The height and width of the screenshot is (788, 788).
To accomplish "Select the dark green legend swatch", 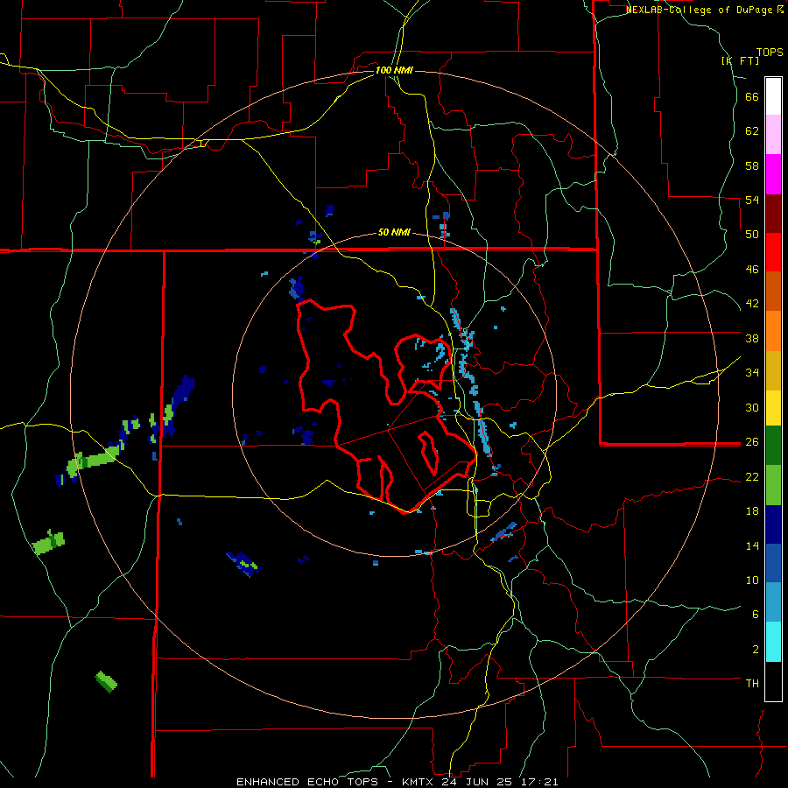I will (773, 446).
